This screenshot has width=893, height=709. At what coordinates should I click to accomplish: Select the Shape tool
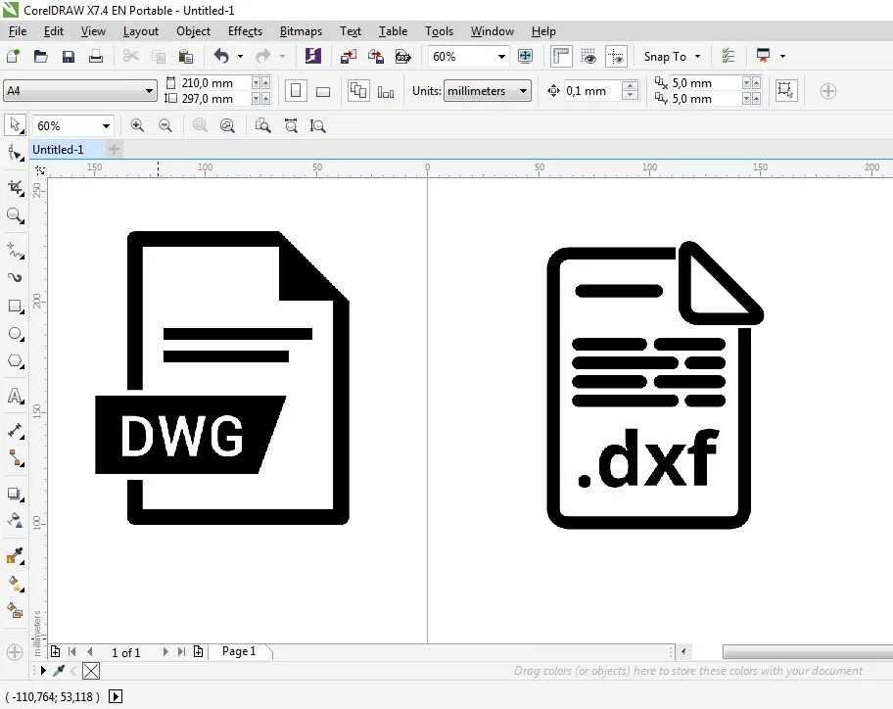click(x=15, y=153)
